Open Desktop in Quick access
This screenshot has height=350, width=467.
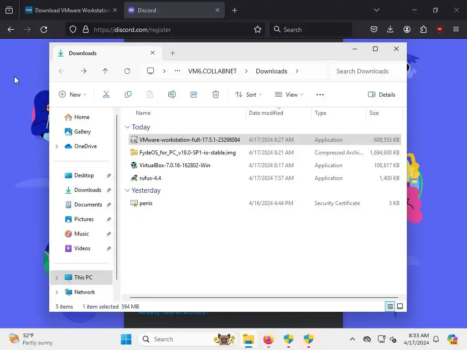(x=84, y=175)
